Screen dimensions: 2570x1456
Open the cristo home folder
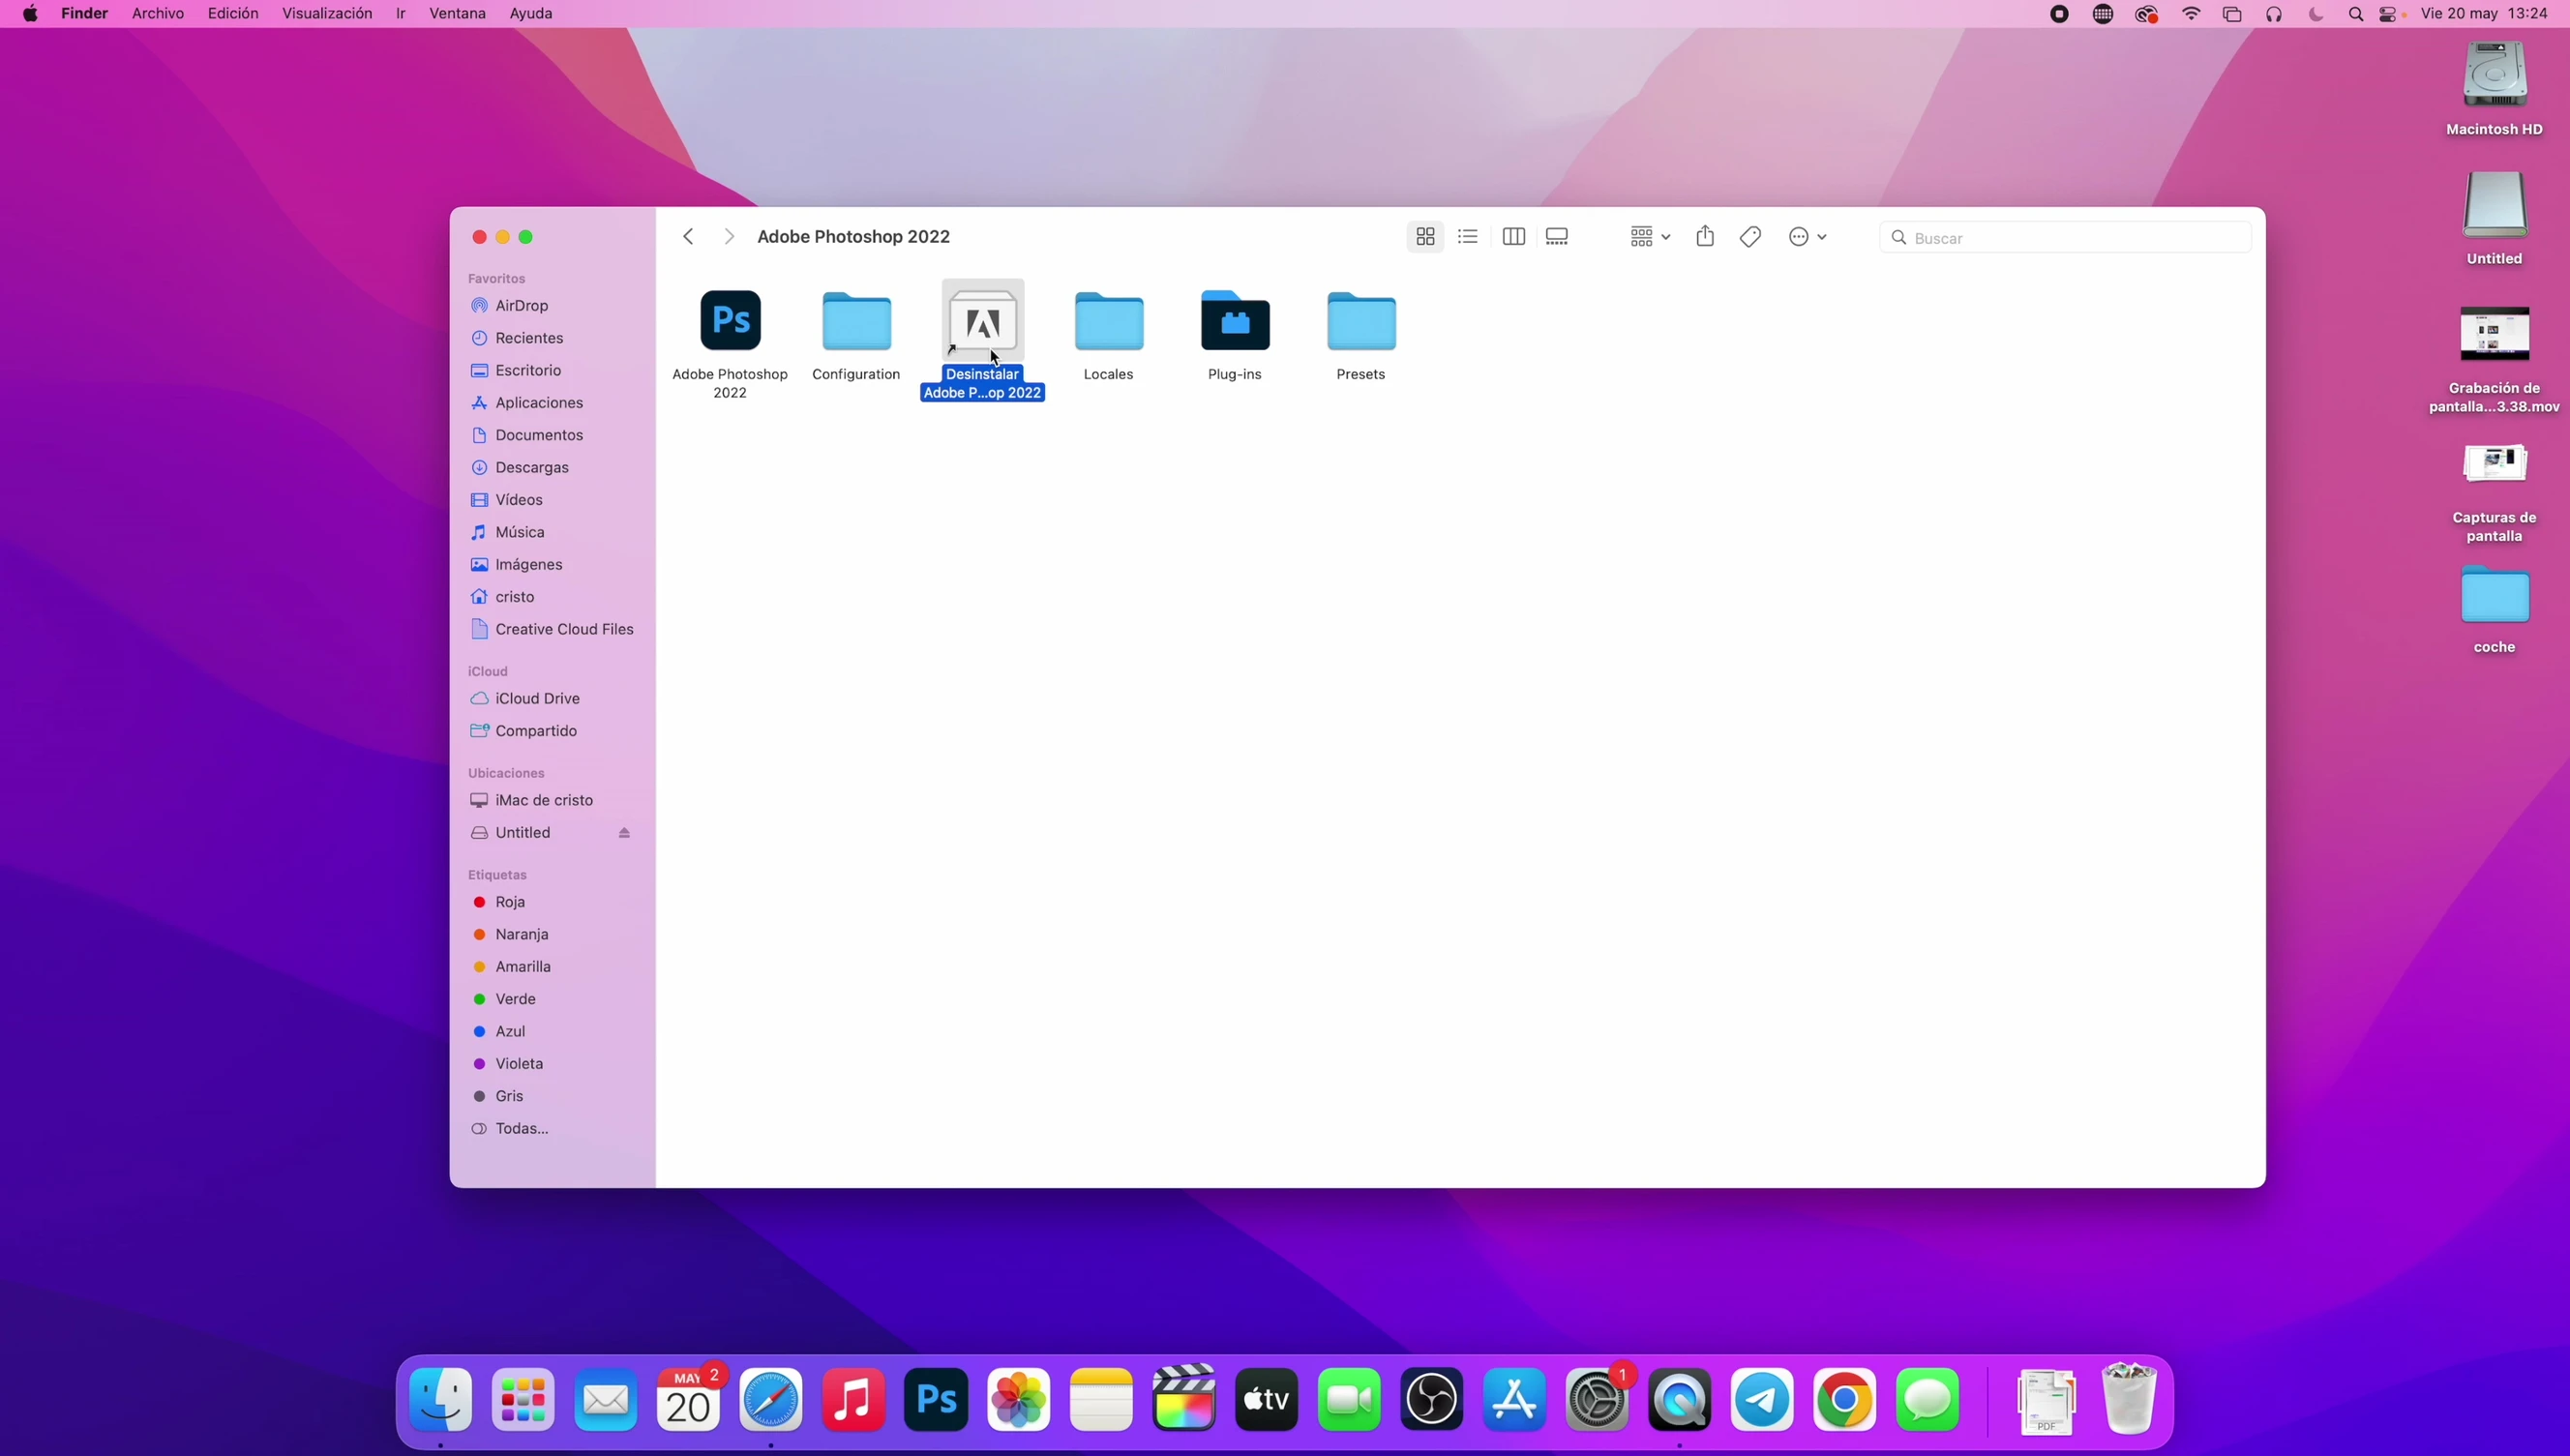pyautogui.click(x=552, y=597)
